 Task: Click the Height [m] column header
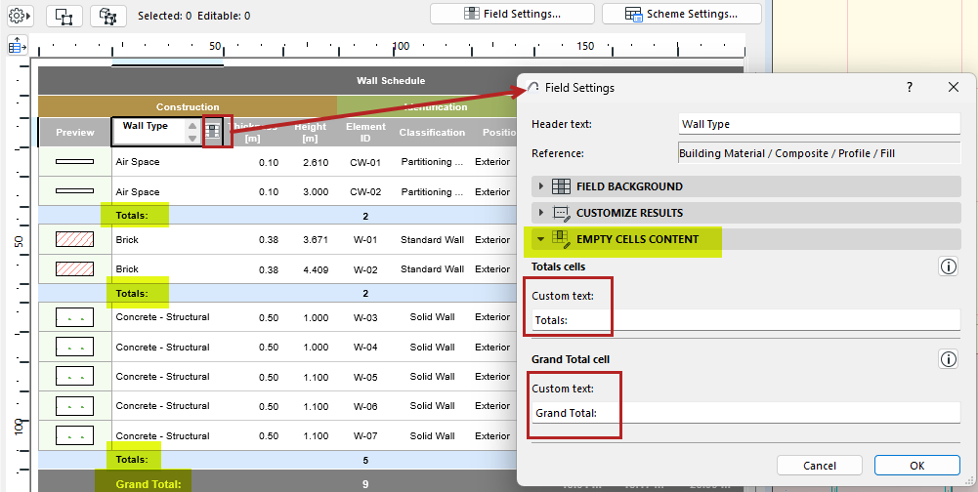[310, 132]
